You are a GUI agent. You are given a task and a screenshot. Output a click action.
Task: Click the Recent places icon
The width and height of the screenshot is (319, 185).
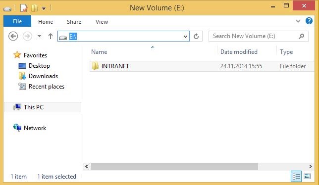(22, 87)
